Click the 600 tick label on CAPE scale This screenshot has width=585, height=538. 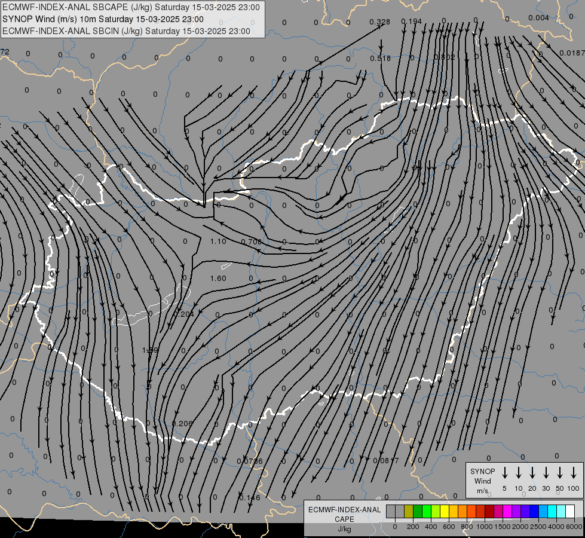click(x=449, y=527)
